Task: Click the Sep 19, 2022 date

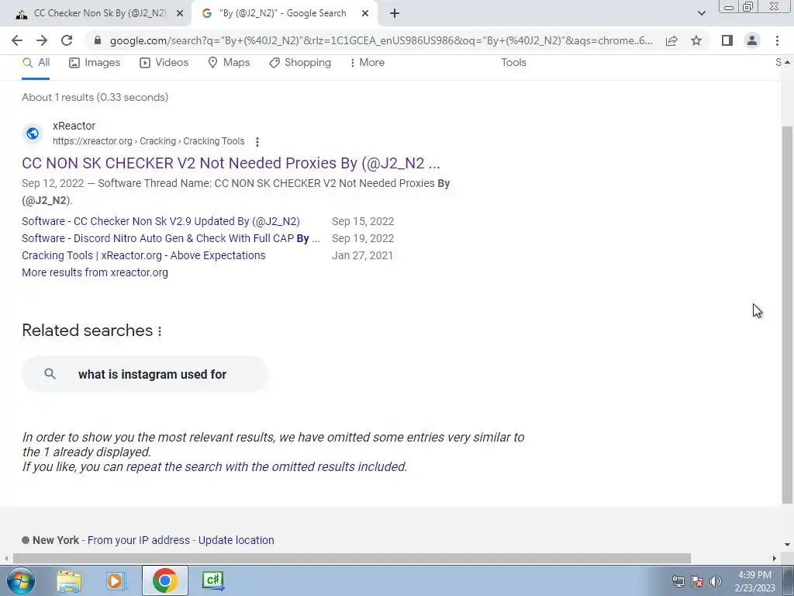Action: [363, 239]
